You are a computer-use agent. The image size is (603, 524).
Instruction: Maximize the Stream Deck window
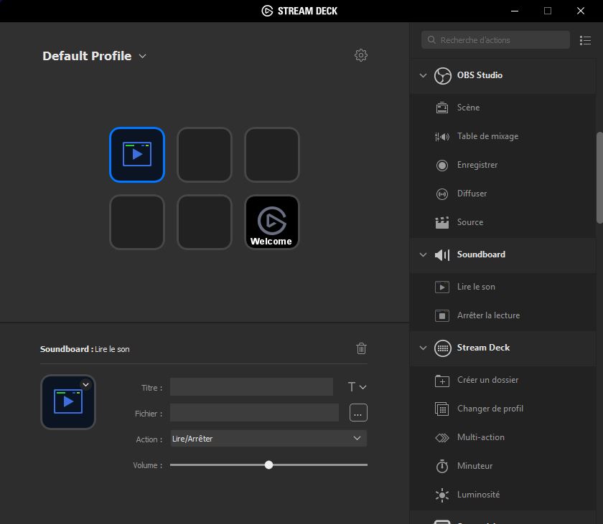[548, 11]
